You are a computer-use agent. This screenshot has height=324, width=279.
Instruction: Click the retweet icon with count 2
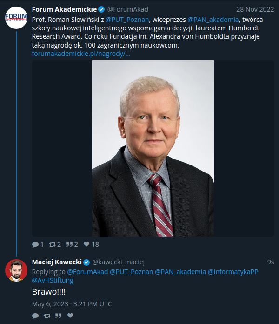[x=52, y=244]
